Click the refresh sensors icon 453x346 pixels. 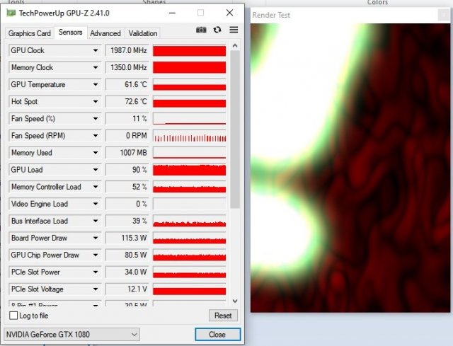coord(217,30)
